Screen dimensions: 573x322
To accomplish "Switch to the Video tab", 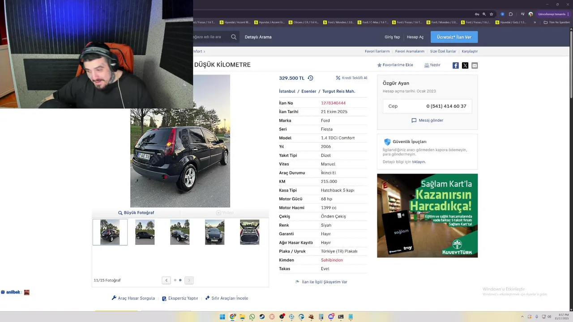I will [x=225, y=213].
